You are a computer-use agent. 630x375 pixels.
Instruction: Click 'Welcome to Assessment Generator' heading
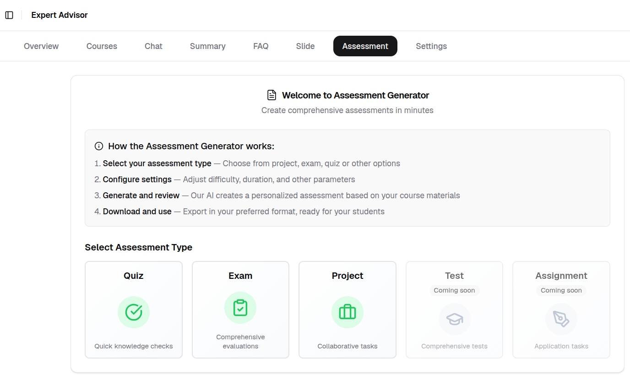tap(356, 95)
